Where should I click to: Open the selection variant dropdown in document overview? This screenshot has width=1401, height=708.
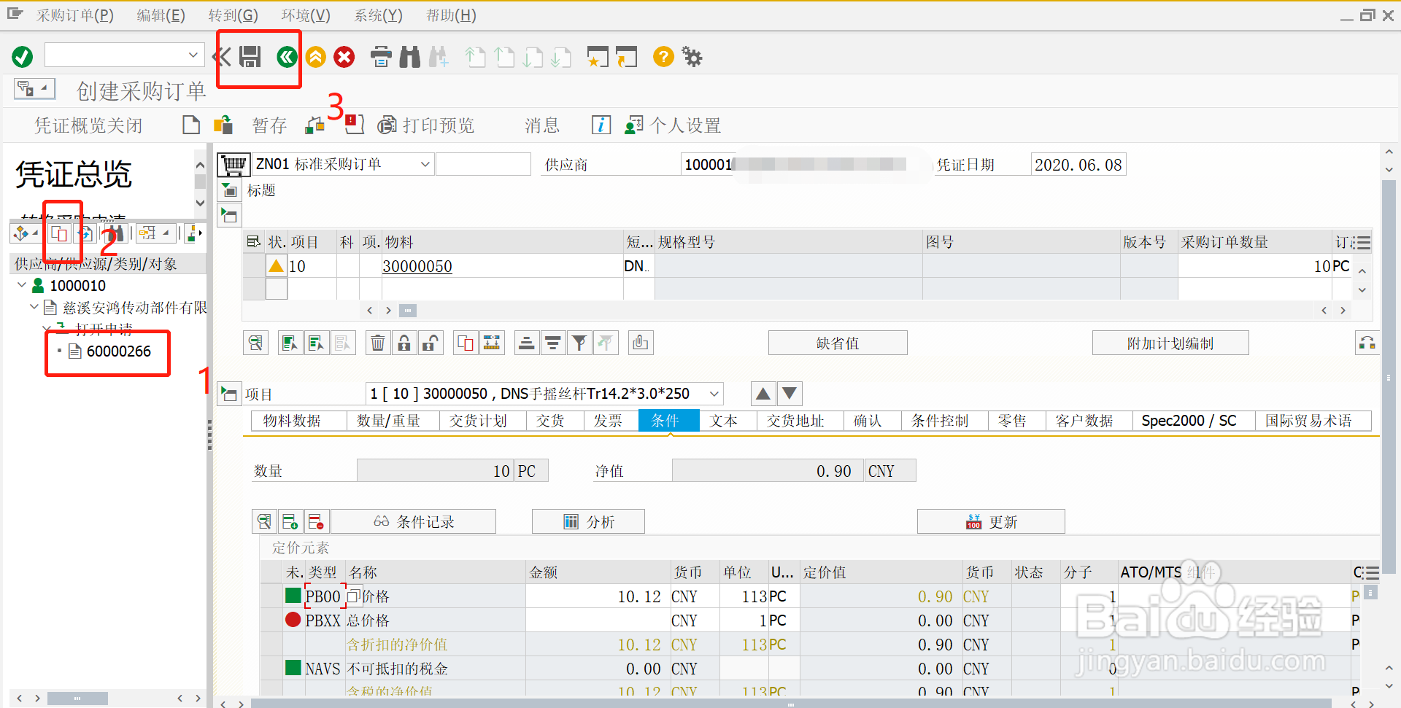tap(24, 233)
